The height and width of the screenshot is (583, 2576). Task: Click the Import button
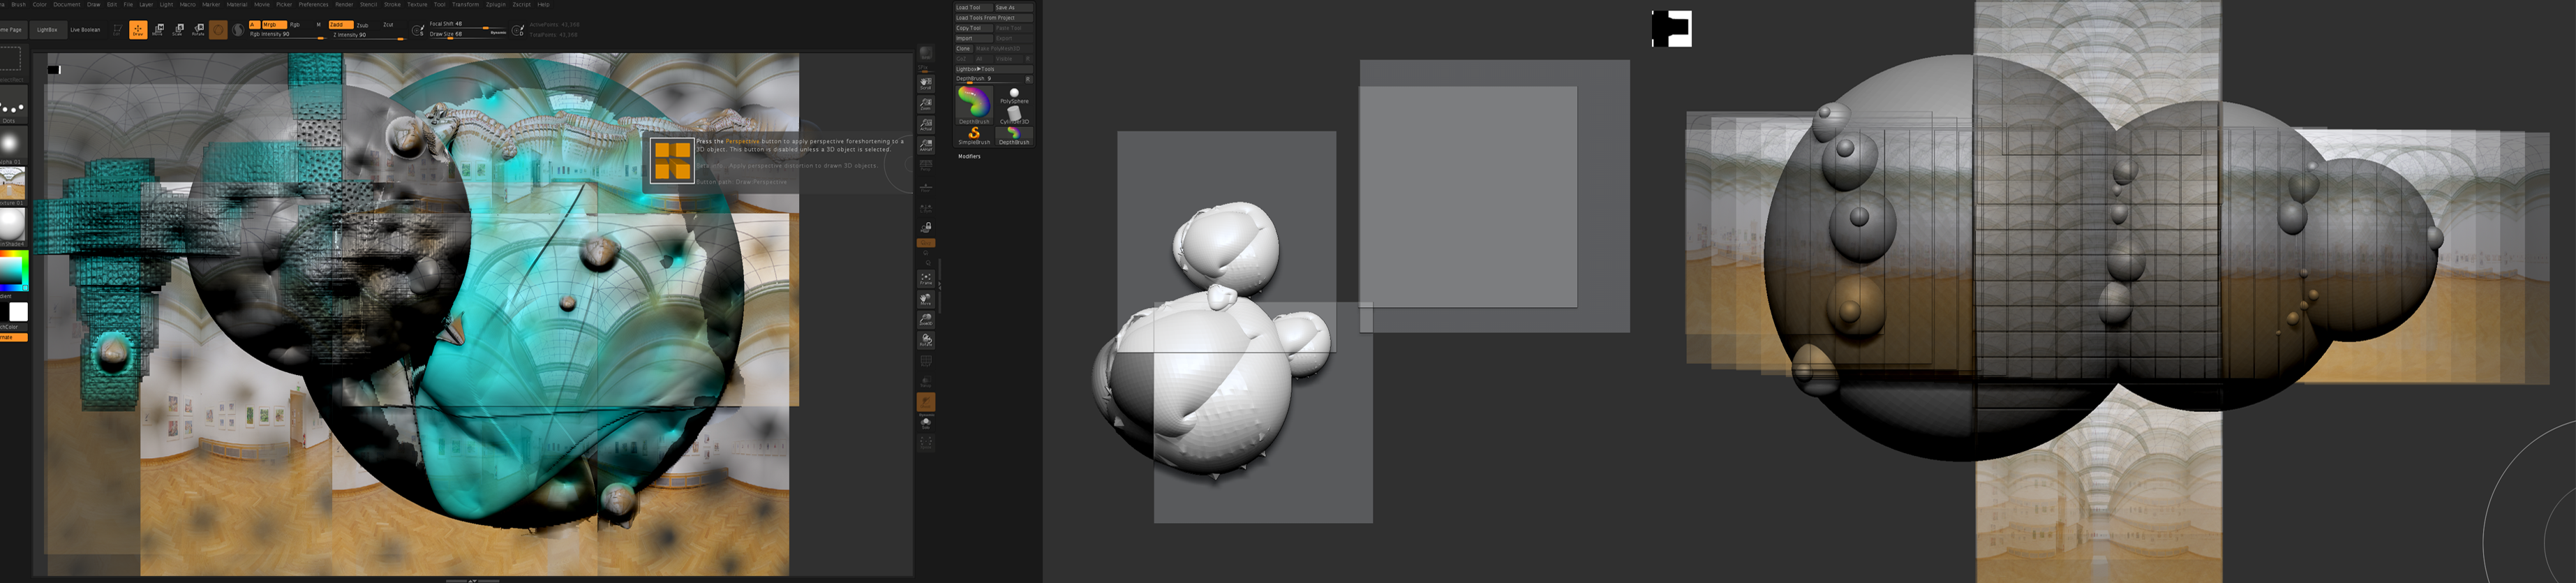(974, 38)
